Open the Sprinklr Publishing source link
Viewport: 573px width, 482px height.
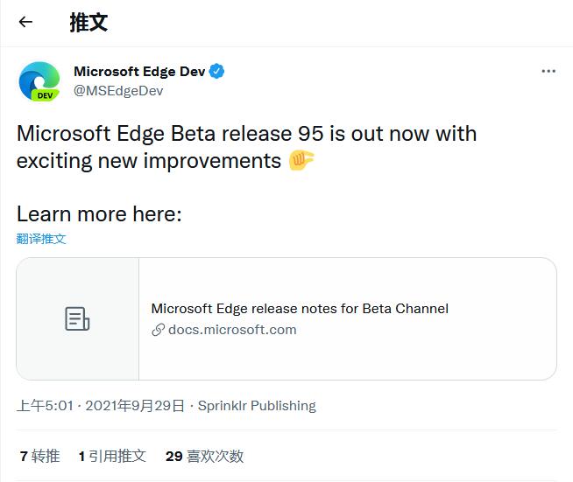click(x=257, y=406)
